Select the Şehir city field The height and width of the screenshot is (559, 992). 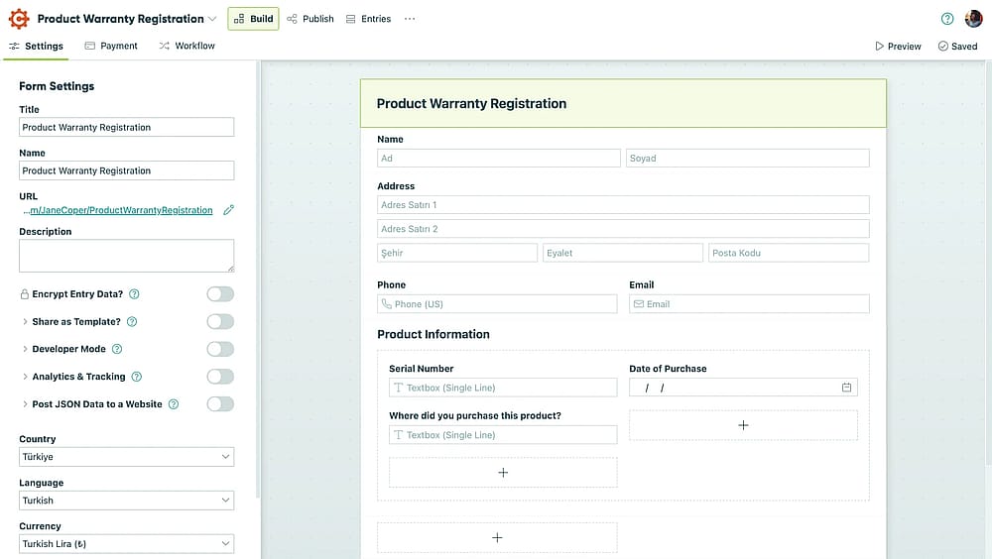click(x=457, y=253)
